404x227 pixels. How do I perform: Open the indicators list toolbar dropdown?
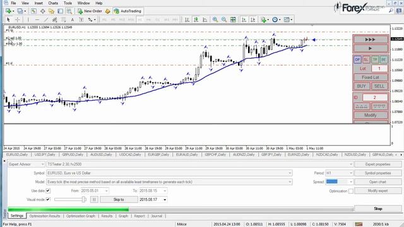[x=264, y=20]
